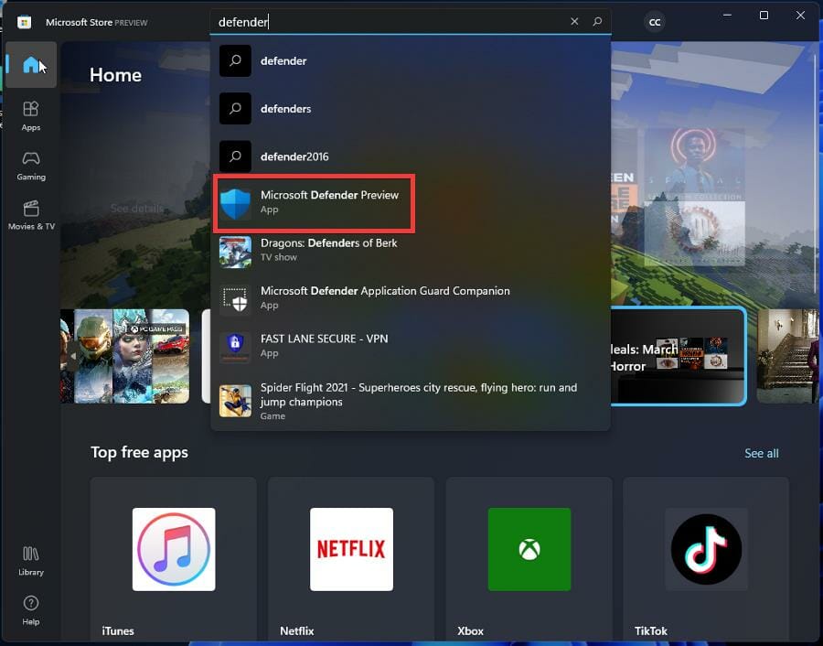Open the Netflix app card
The width and height of the screenshot is (823, 646).
351,560
